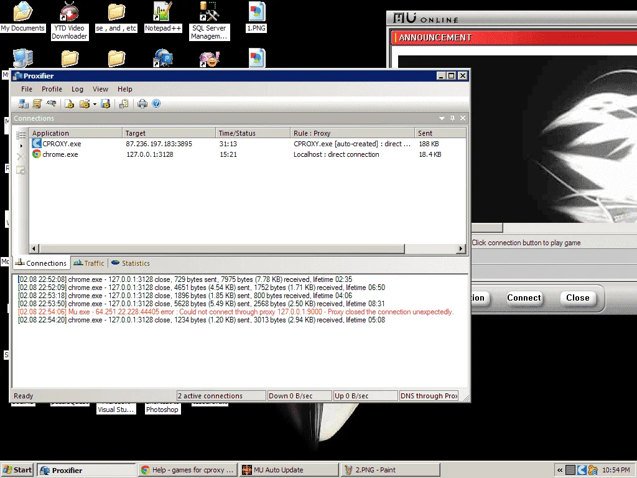Click the 'Down 0 B/sec' status entry
This screenshot has width=637, height=478.
pyautogui.click(x=299, y=396)
